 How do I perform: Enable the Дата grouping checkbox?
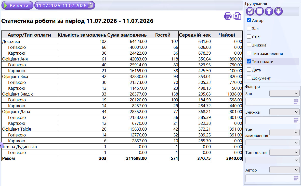tap(249, 70)
